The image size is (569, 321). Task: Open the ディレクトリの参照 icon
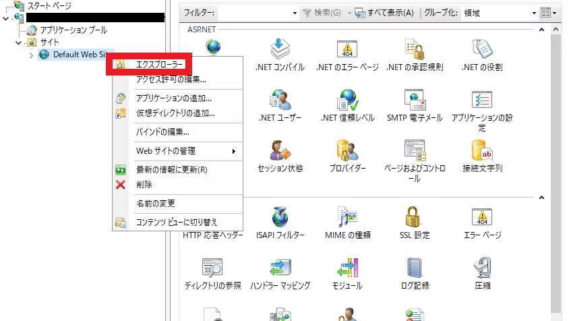[212, 268]
